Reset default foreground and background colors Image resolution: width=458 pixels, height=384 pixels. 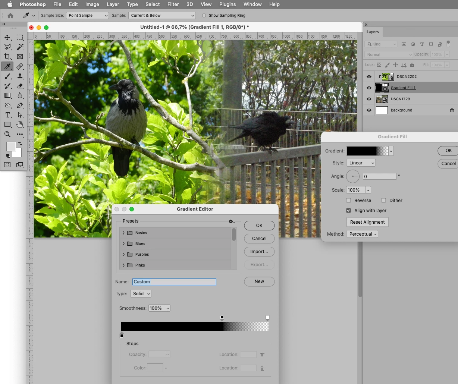point(8,156)
